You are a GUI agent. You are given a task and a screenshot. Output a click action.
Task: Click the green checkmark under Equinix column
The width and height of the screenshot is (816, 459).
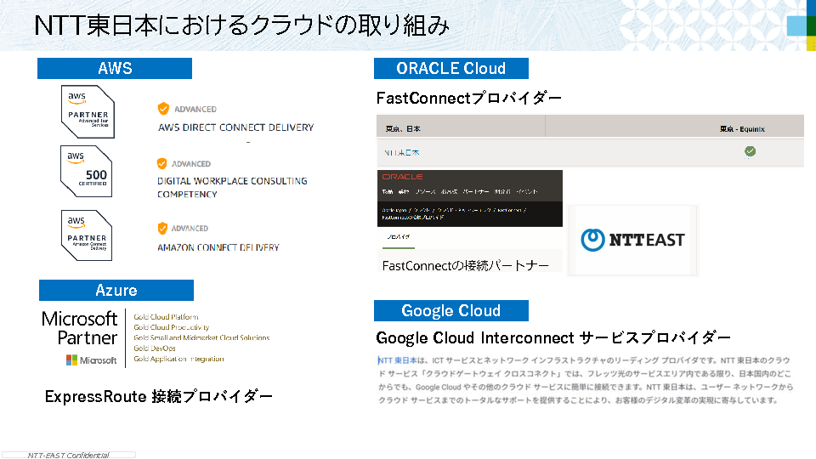coord(750,152)
